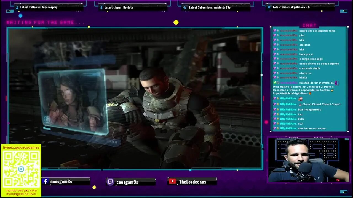
Task: Open the twitch.tv/rkg4ldiano link in chat
Action: click(x=290, y=94)
